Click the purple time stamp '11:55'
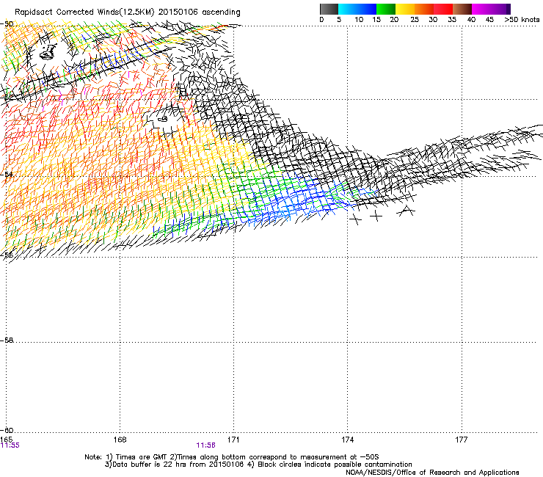The width and height of the screenshot is (543, 477). (10, 445)
